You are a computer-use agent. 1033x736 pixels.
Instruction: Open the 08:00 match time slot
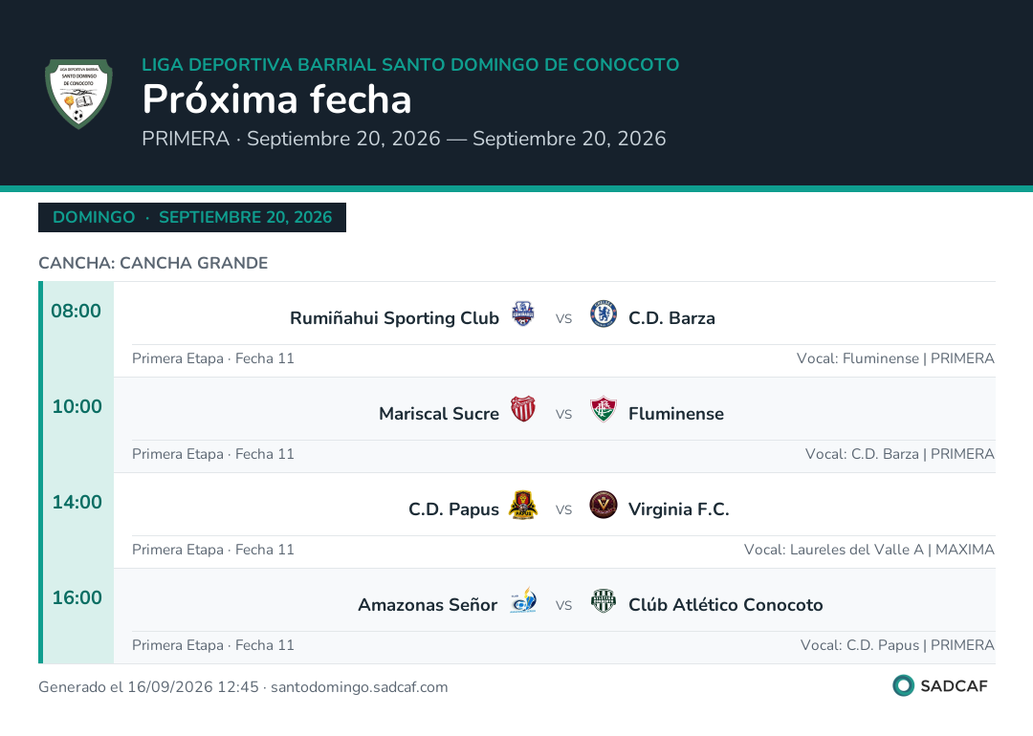point(77,311)
